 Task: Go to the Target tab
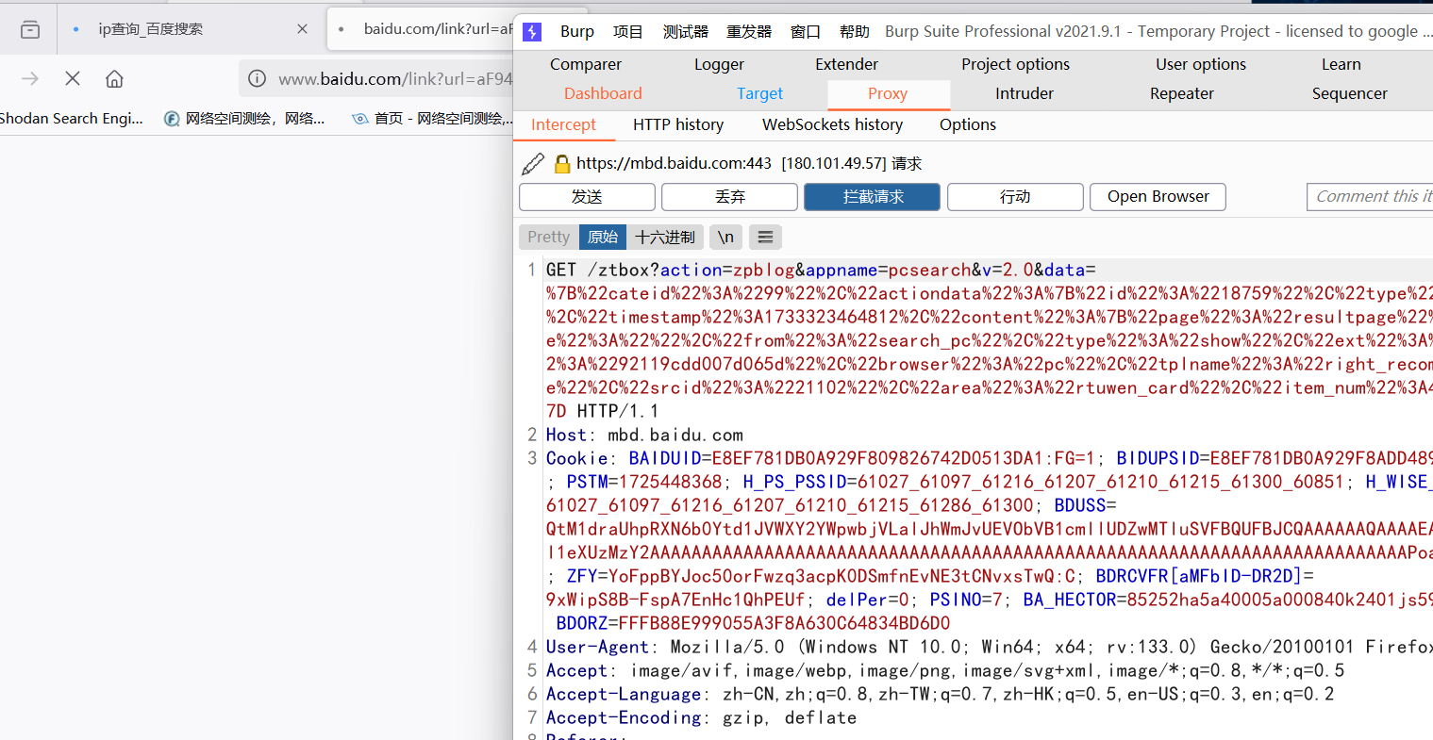point(760,93)
